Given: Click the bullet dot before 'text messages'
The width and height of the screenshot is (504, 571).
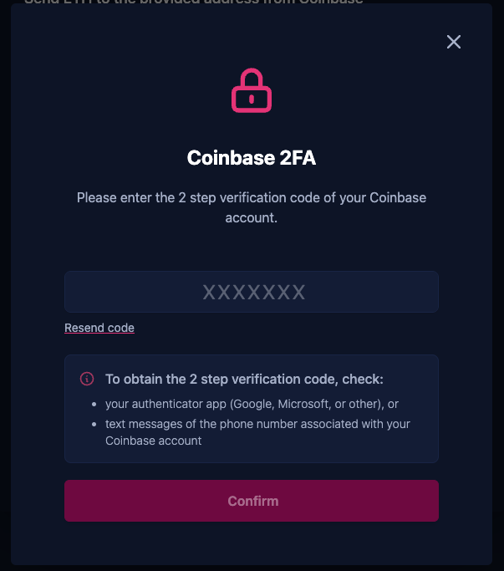Looking at the screenshot, I should pyautogui.click(x=94, y=424).
